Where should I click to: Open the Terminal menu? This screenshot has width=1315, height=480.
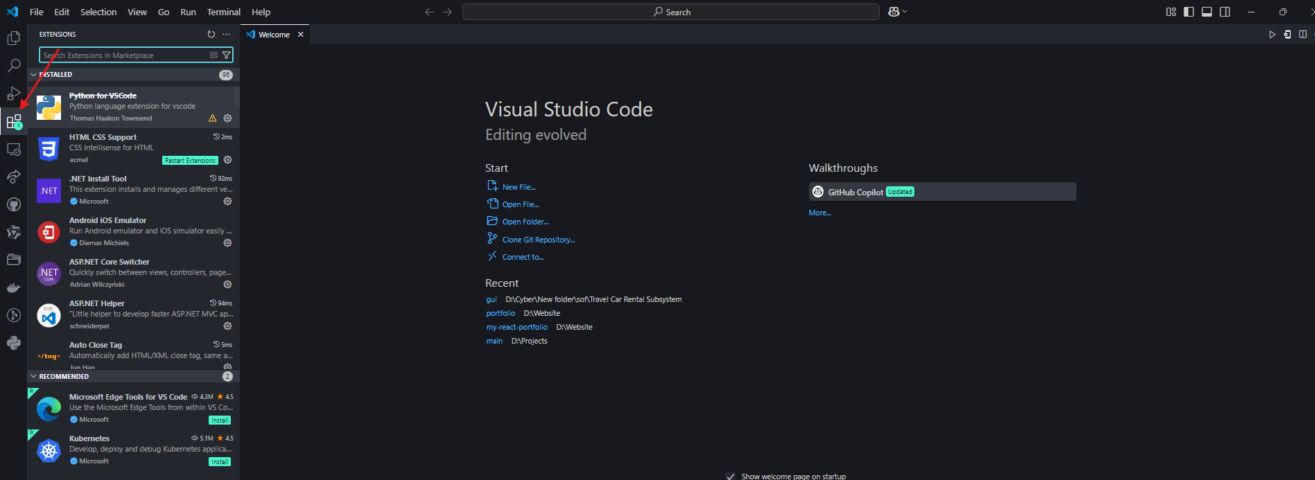tap(223, 12)
